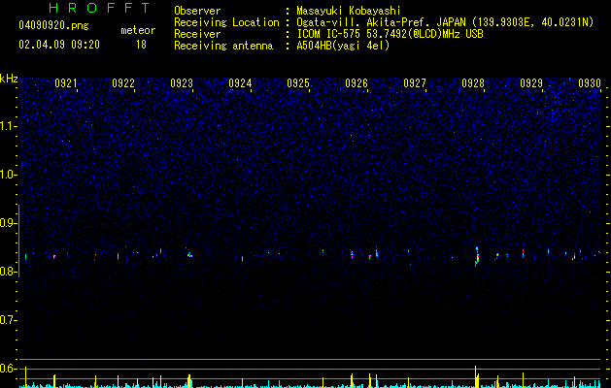Click the meteor count value 18

point(141,45)
